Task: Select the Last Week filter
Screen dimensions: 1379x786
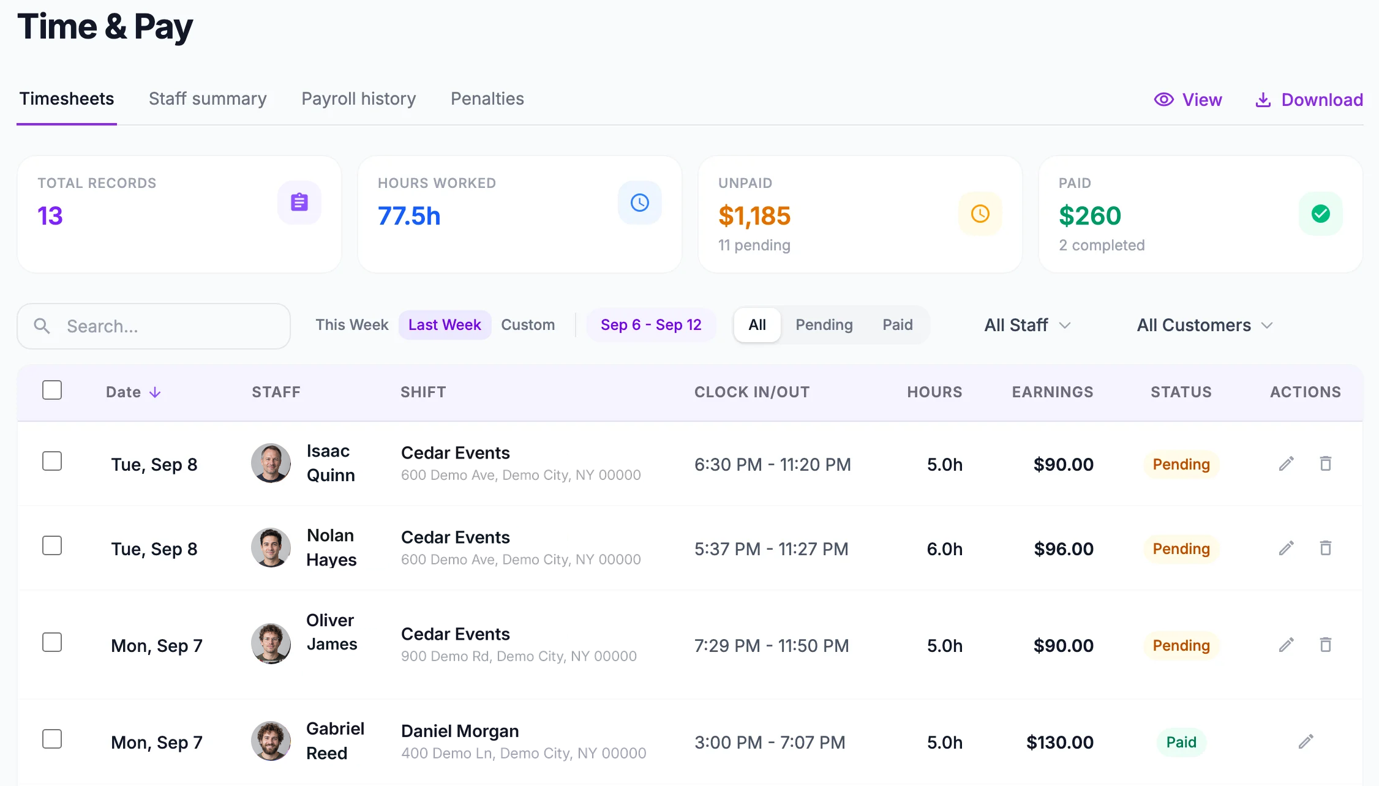Action: pyautogui.click(x=445, y=325)
